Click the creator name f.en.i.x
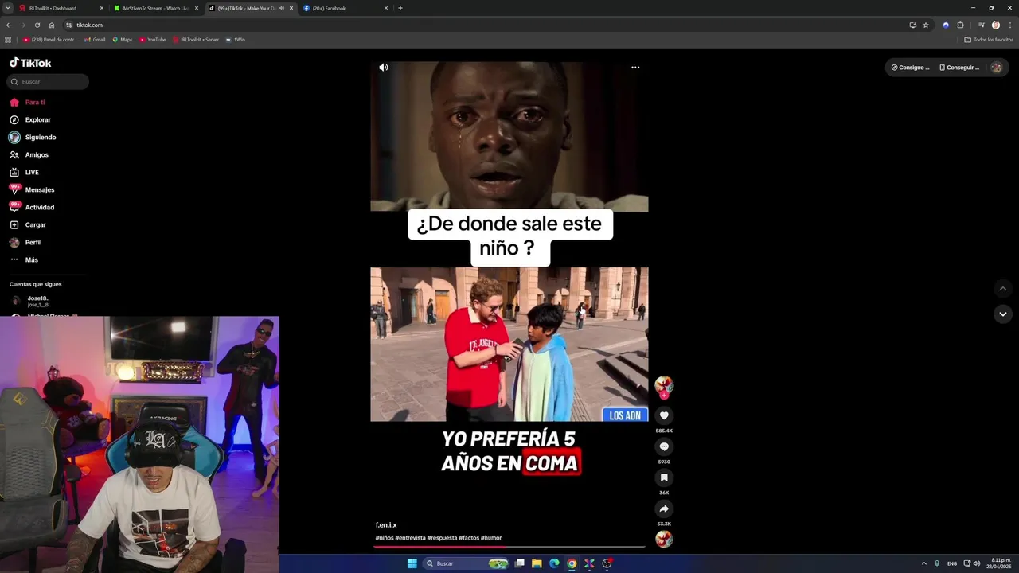 pos(386,525)
